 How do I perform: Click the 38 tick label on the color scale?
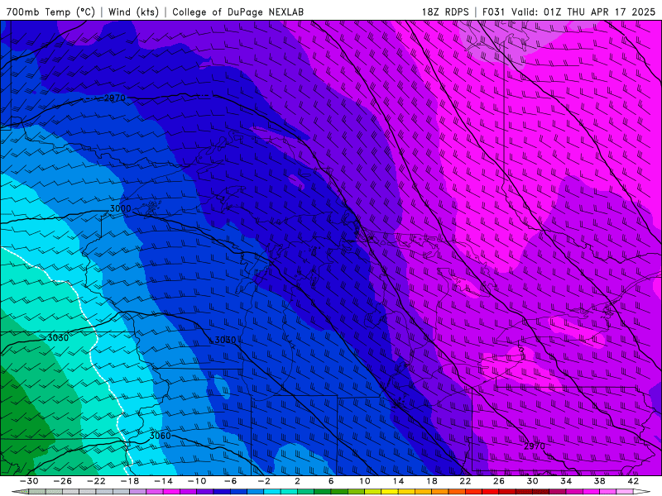[599, 481]
